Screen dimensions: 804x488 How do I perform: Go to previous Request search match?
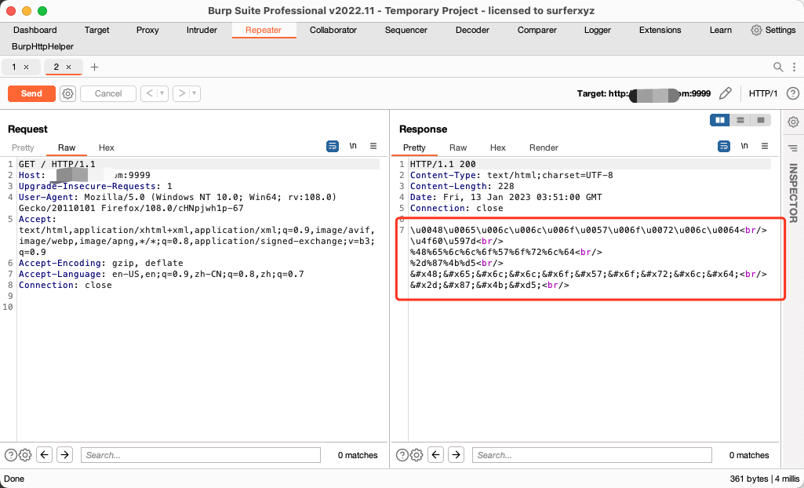coord(45,455)
